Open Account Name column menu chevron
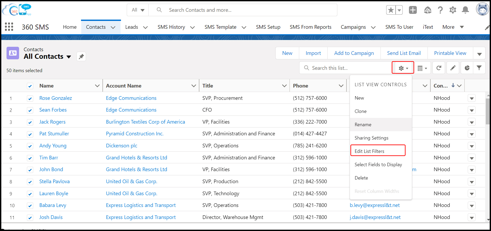 pos(194,86)
